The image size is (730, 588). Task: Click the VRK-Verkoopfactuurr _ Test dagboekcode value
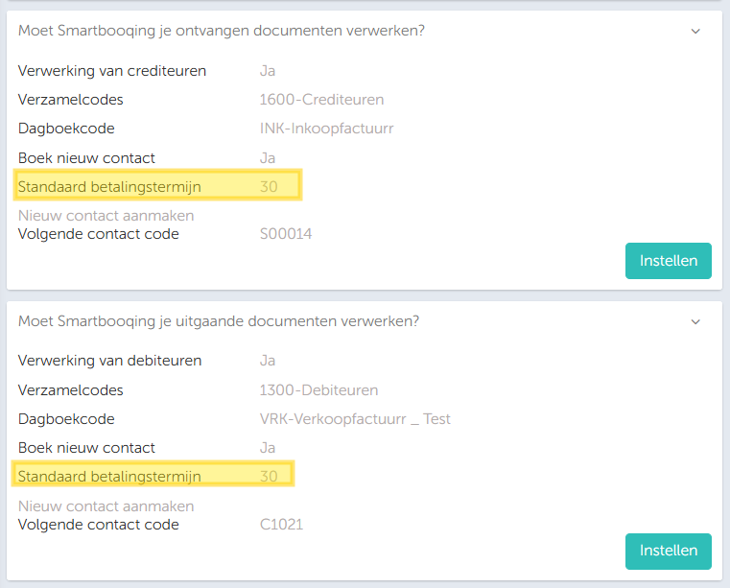click(x=355, y=419)
